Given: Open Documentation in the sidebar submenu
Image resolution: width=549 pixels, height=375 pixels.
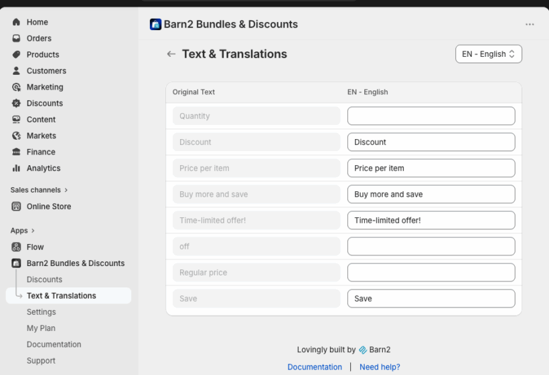Looking at the screenshot, I should coord(54,345).
